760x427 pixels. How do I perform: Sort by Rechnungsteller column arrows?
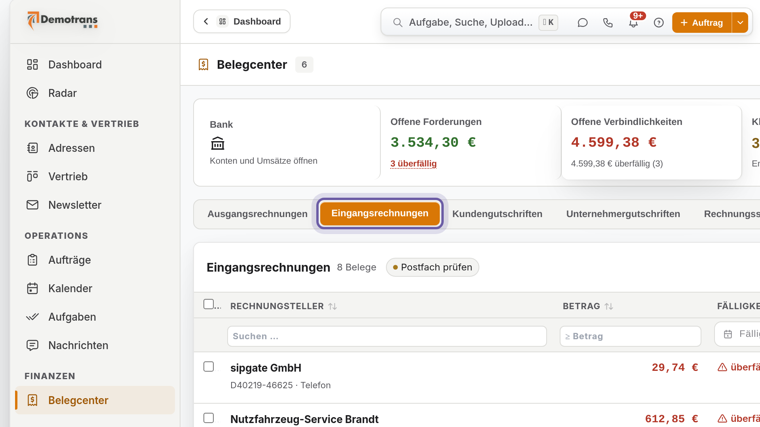(x=332, y=306)
